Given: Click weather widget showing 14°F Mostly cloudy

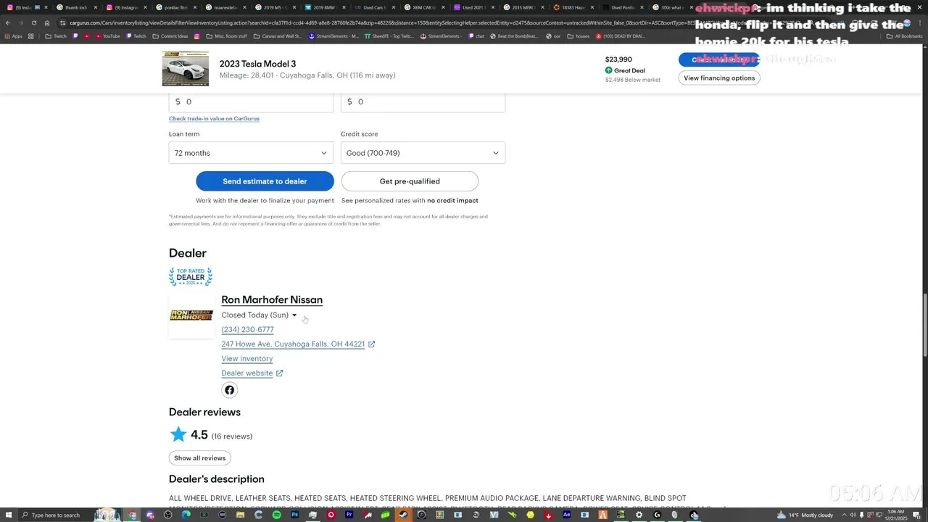Looking at the screenshot, I should 805,515.
